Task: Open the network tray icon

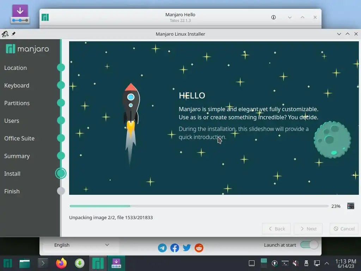Action: (317, 263)
